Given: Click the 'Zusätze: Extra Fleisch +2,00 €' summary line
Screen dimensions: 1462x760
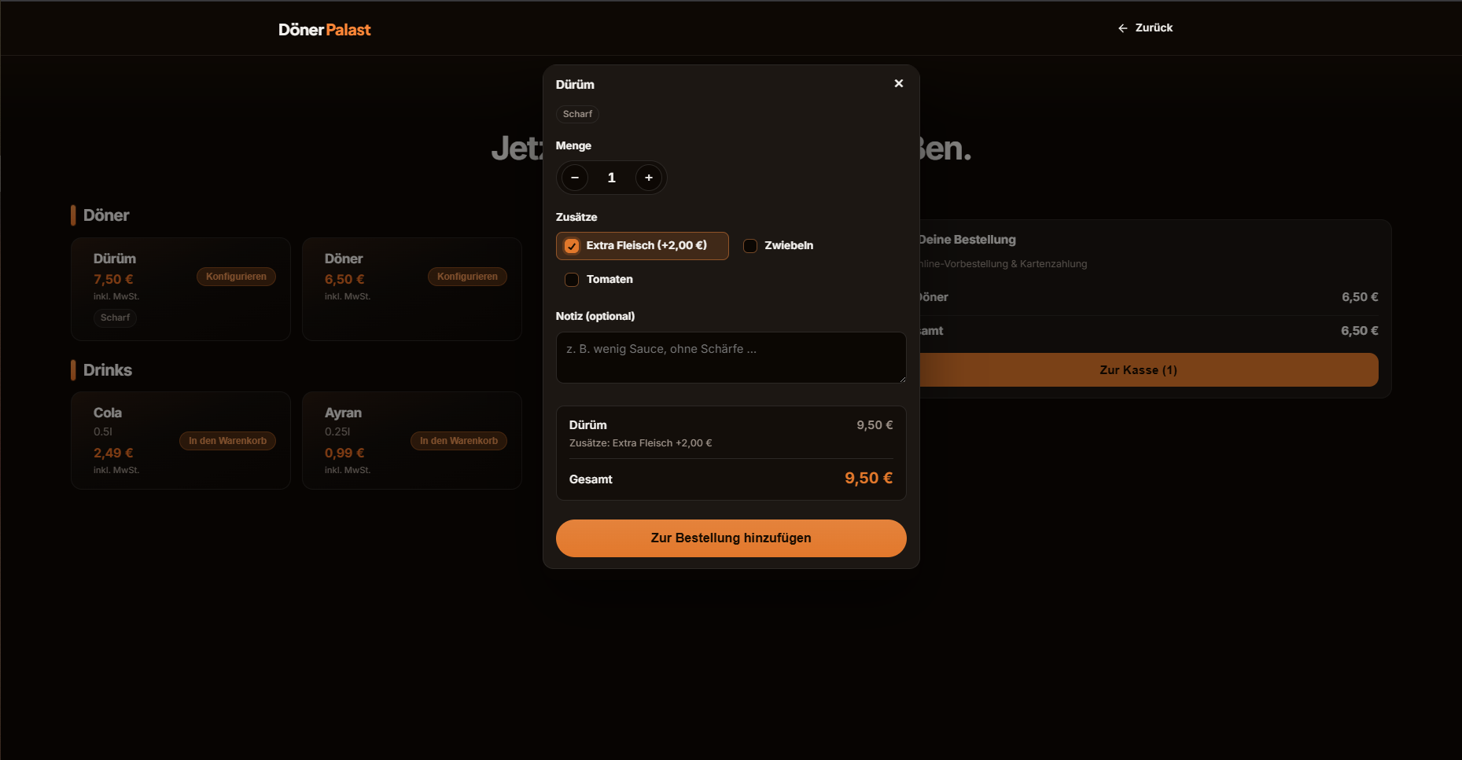Looking at the screenshot, I should point(641,443).
